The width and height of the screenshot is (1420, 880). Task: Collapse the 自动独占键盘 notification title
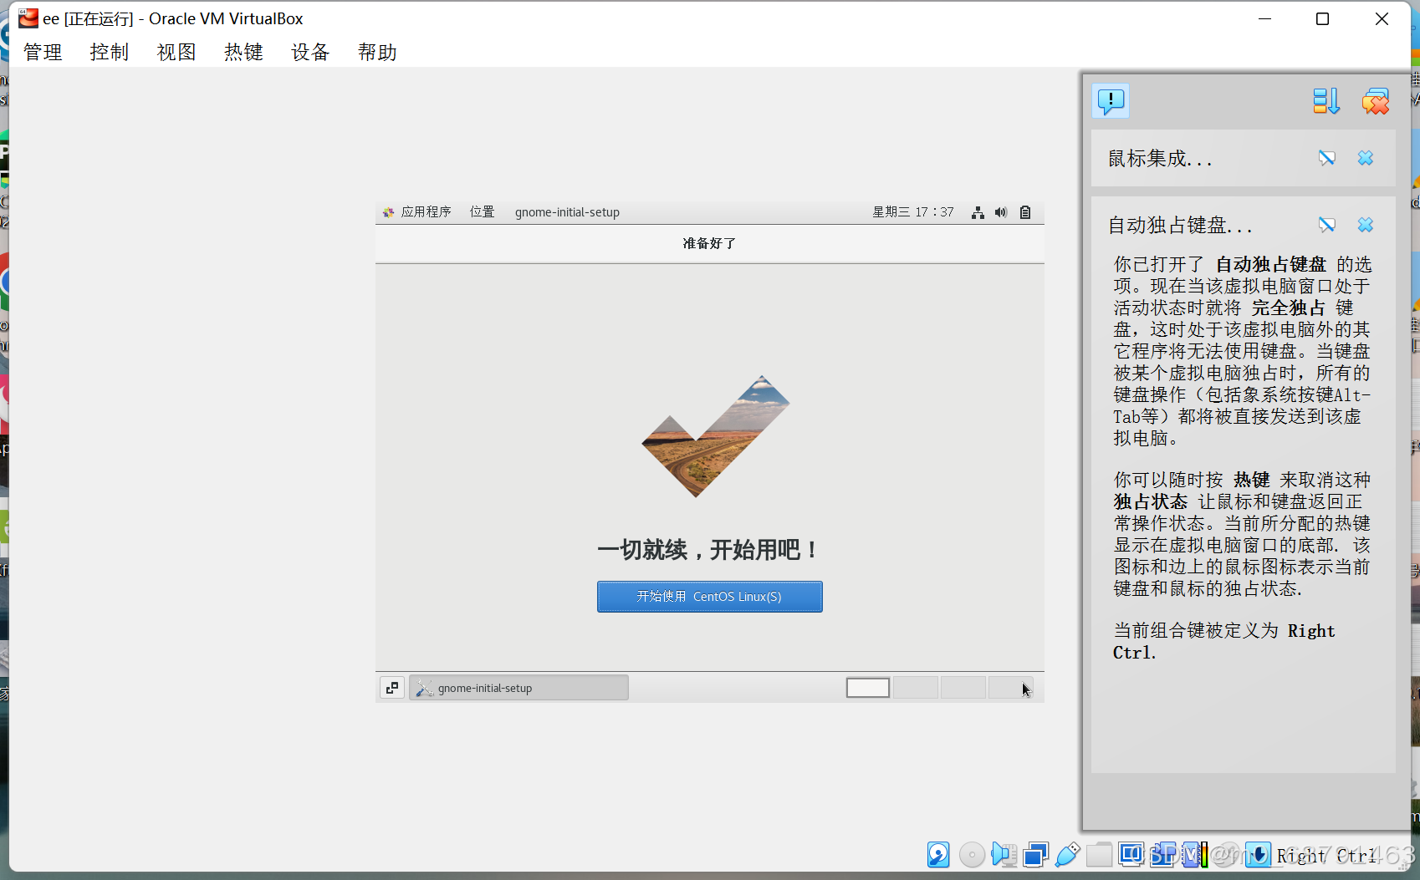[1180, 225]
